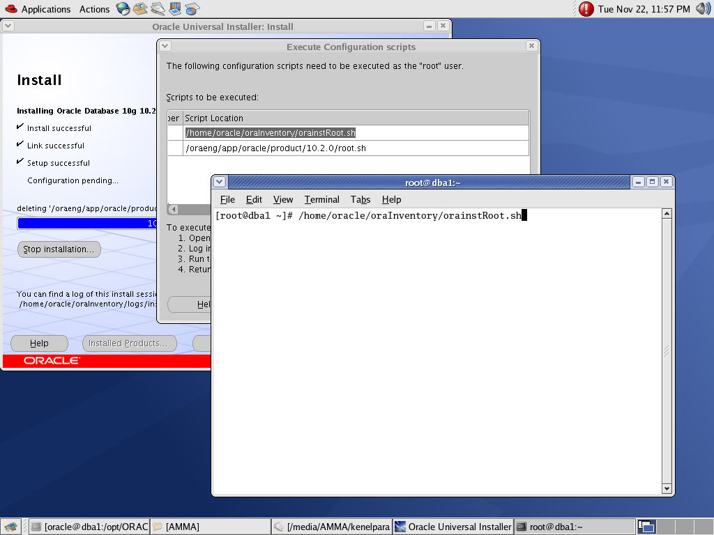This screenshot has height=535, width=714.
Task: Switch to Oracle Universal Installer taskbar button
Action: [x=453, y=527]
